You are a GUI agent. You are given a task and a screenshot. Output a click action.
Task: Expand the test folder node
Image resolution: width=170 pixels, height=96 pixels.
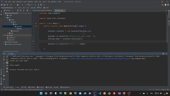7,33
